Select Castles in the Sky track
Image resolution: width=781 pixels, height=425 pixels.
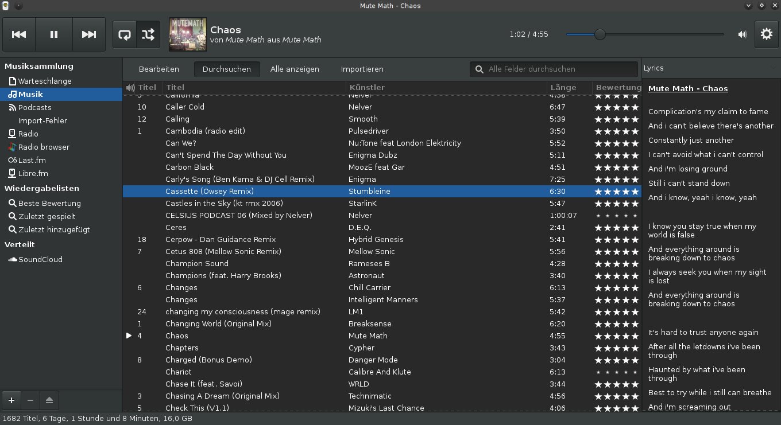pos(382,204)
